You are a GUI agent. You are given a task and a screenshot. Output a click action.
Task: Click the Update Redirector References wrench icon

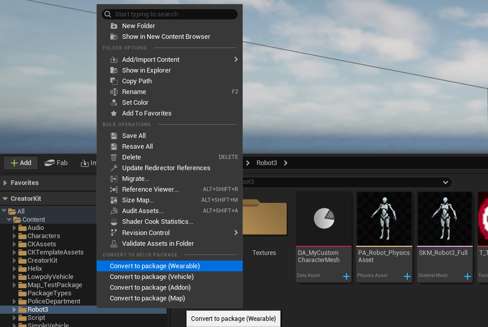[114, 168]
